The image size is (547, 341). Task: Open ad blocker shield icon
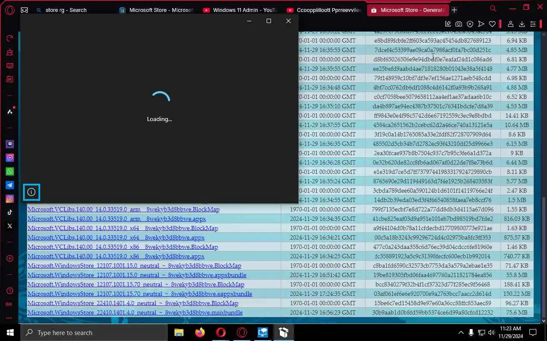[x=470, y=24]
